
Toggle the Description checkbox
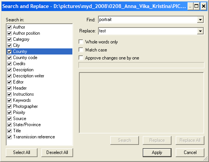[9, 70]
